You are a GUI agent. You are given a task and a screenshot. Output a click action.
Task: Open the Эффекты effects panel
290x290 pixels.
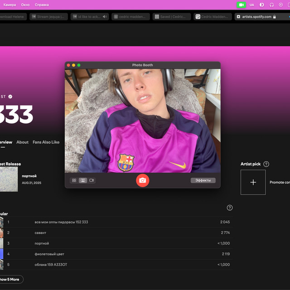pyautogui.click(x=203, y=180)
